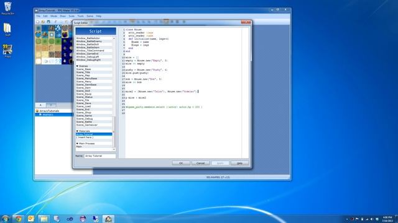Open the Stuff folder on desktop

coord(7,29)
